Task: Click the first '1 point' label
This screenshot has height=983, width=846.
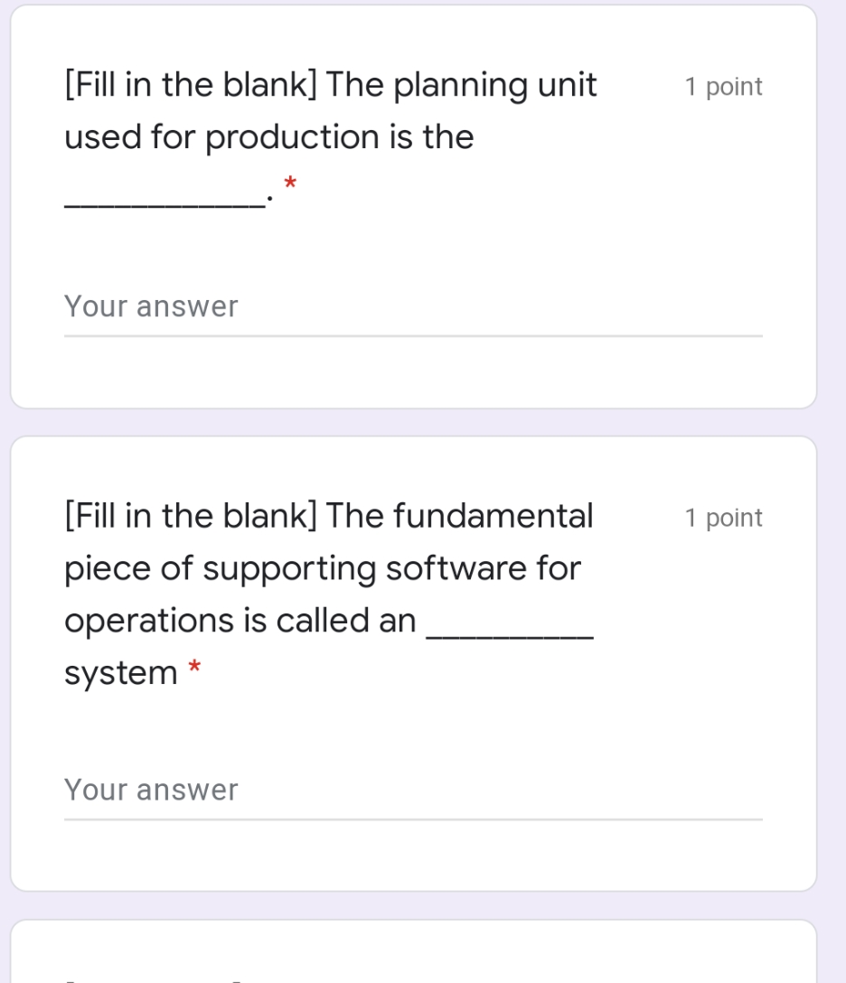Action: click(722, 86)
